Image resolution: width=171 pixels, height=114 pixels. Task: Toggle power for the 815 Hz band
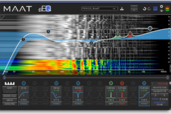point(78,83)
